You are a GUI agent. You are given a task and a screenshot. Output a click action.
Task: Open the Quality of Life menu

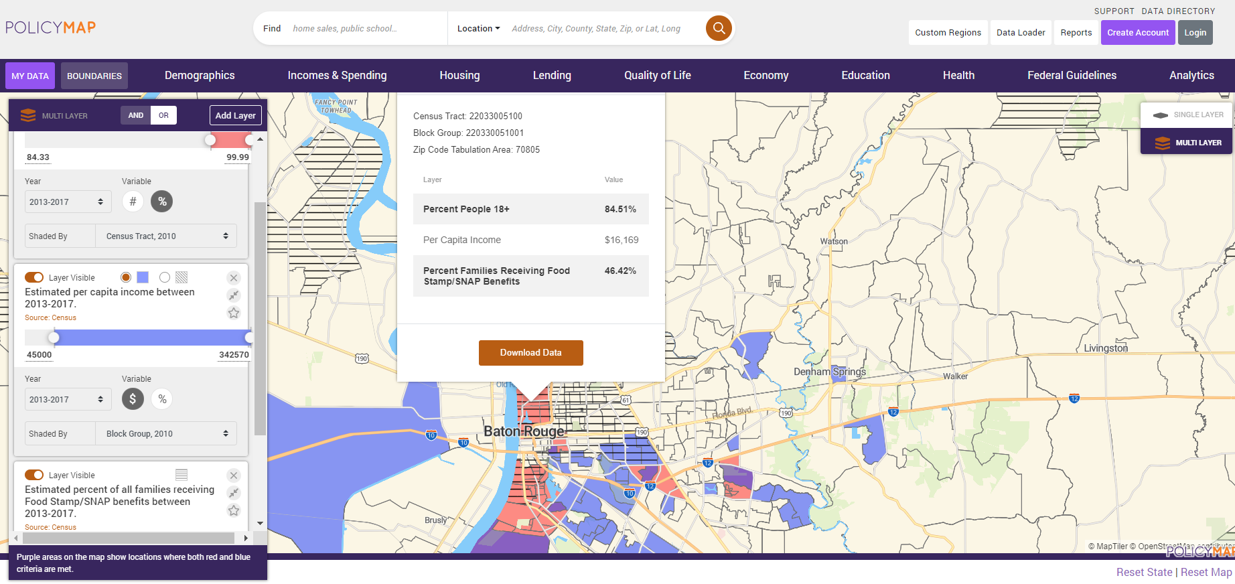(658, 76)
